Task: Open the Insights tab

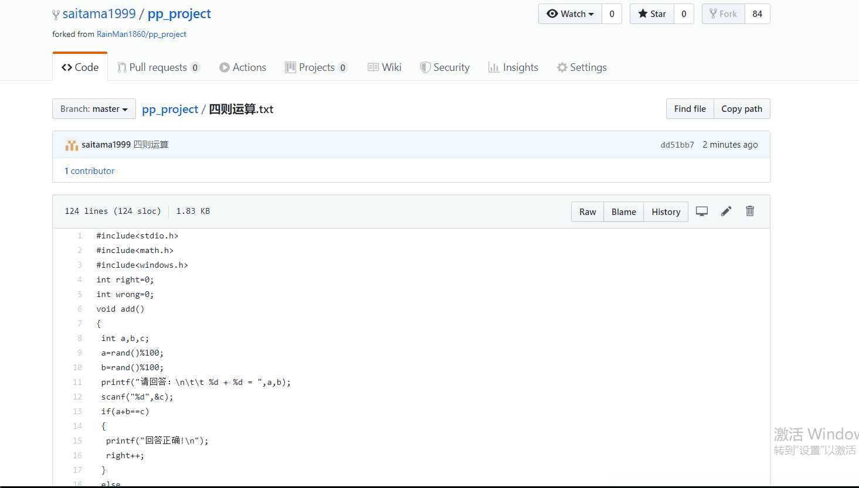Action: (x=513, y=67)
